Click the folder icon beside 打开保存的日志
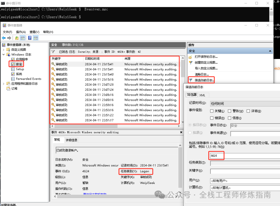This screenshot has width=280, height=206. (x=190, y=57)
